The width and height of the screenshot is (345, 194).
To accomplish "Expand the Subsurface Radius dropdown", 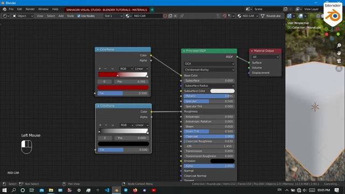I will [209, 86].
